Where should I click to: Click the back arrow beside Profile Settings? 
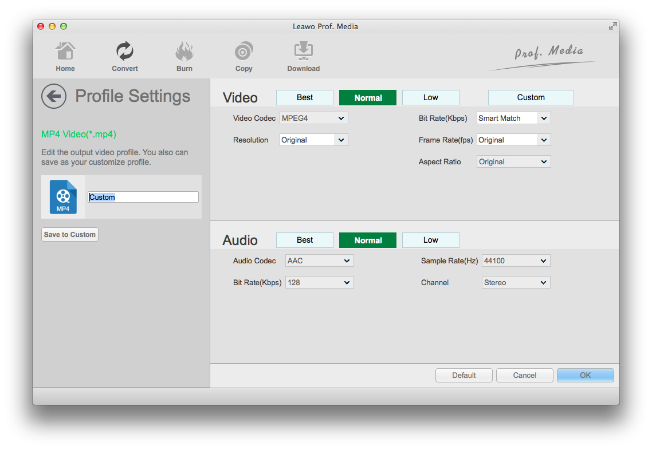[x=54, y=96]
